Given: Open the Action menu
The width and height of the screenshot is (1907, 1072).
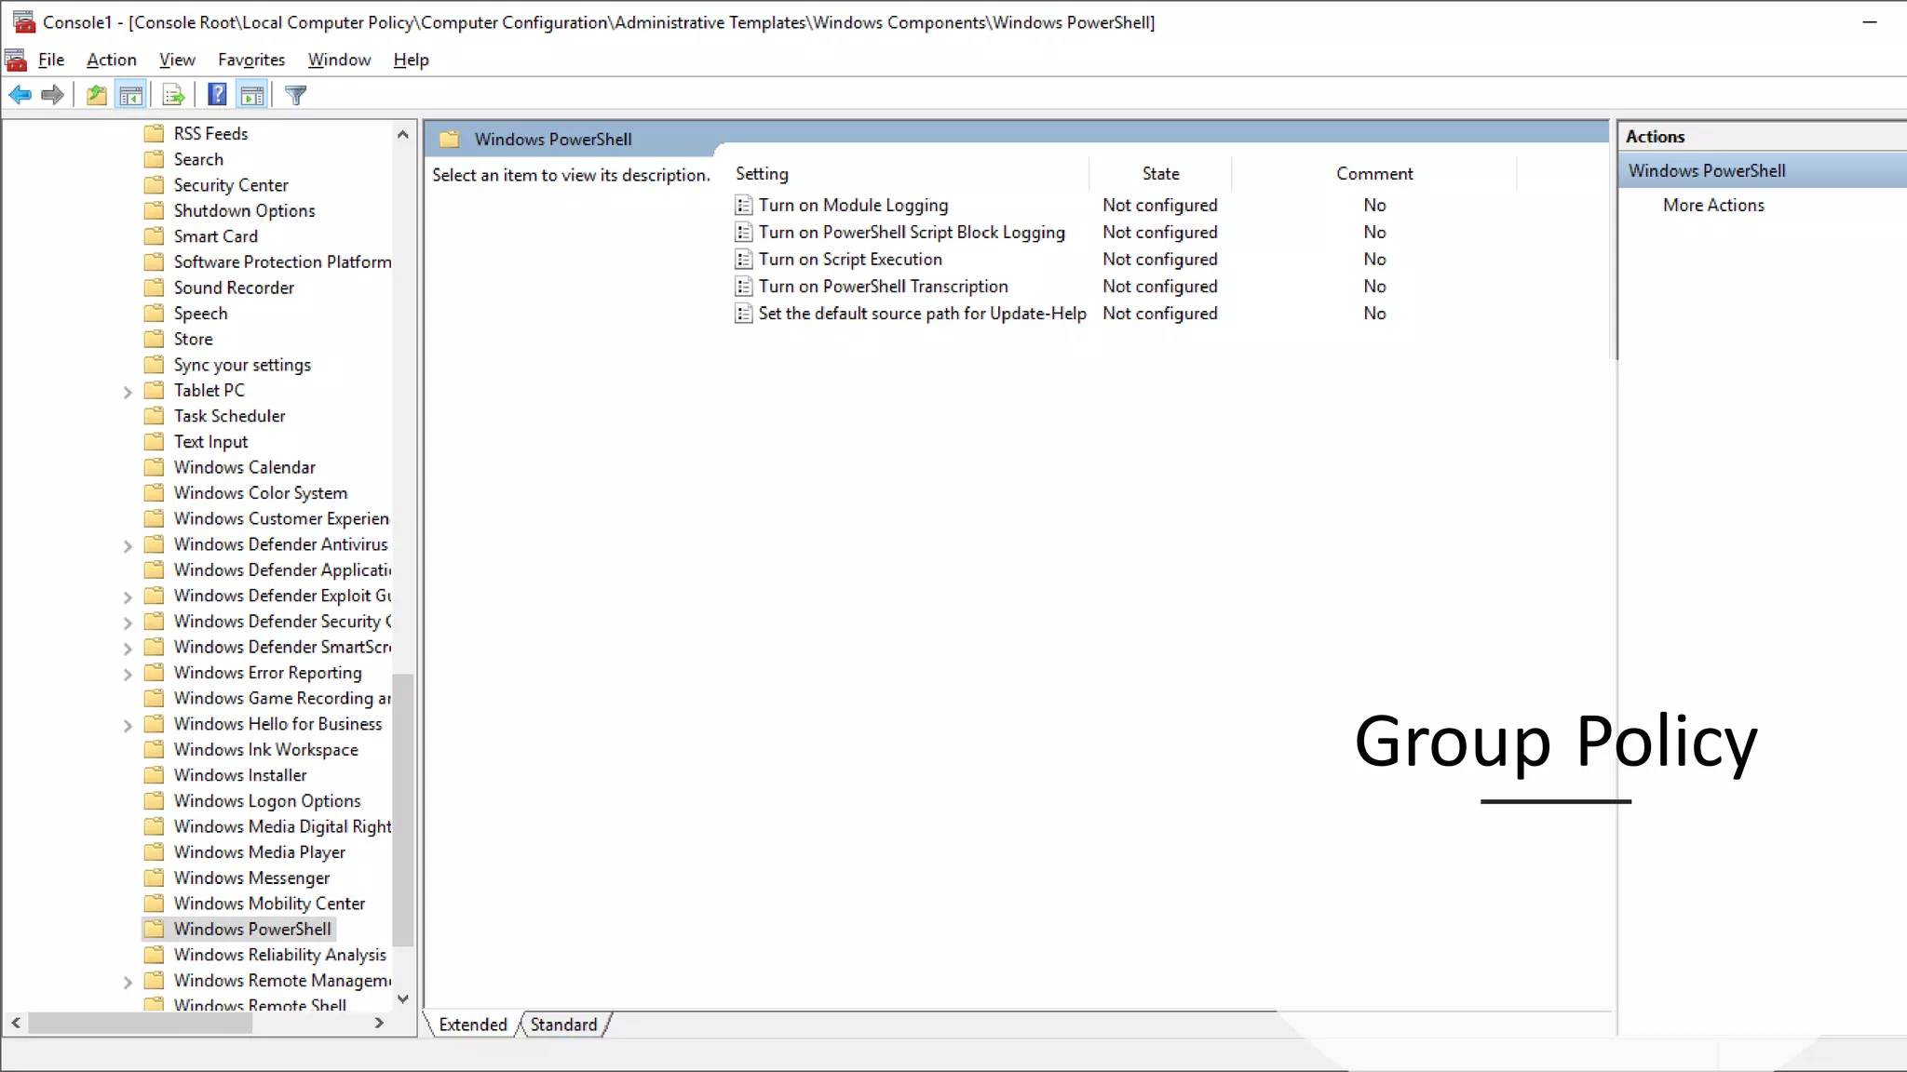Looking at the screenshot, I should (x=111, y=60).
